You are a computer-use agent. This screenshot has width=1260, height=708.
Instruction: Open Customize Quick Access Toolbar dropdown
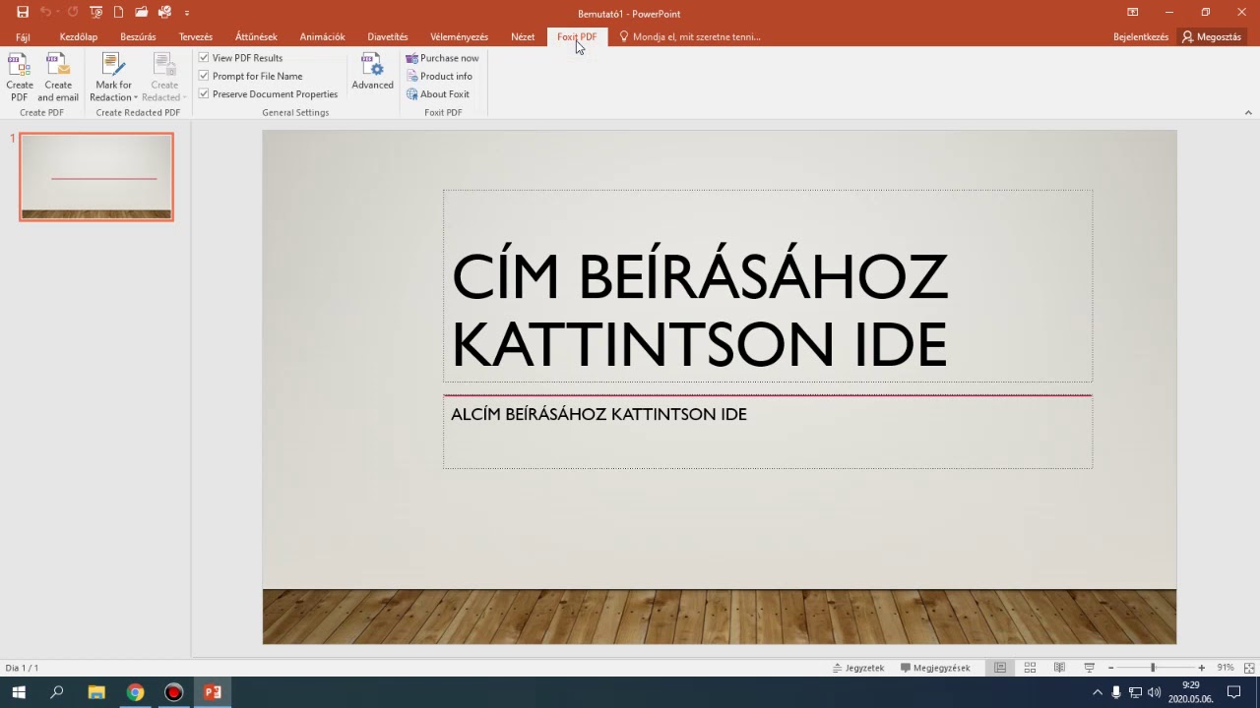click(x=187, y=13)
